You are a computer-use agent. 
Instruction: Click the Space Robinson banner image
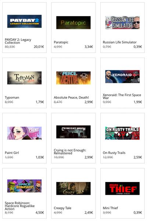(24, 186)
